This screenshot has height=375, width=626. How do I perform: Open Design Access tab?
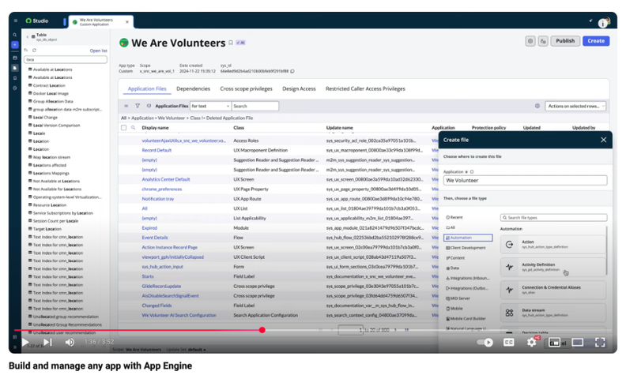tap(299, 88)
